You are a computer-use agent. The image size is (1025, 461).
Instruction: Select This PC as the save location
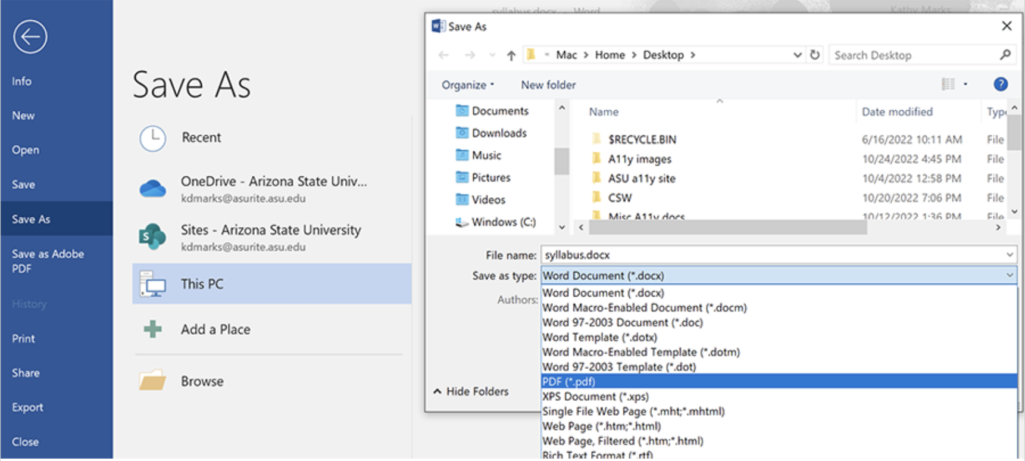tap(271, 284)
